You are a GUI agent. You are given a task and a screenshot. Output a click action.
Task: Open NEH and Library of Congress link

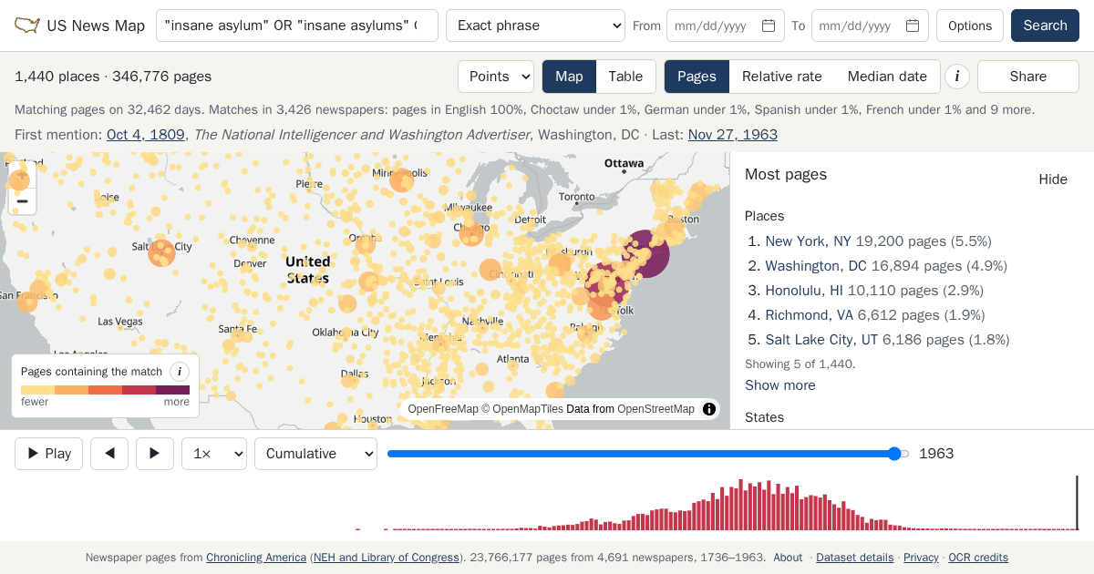(387, 558)
